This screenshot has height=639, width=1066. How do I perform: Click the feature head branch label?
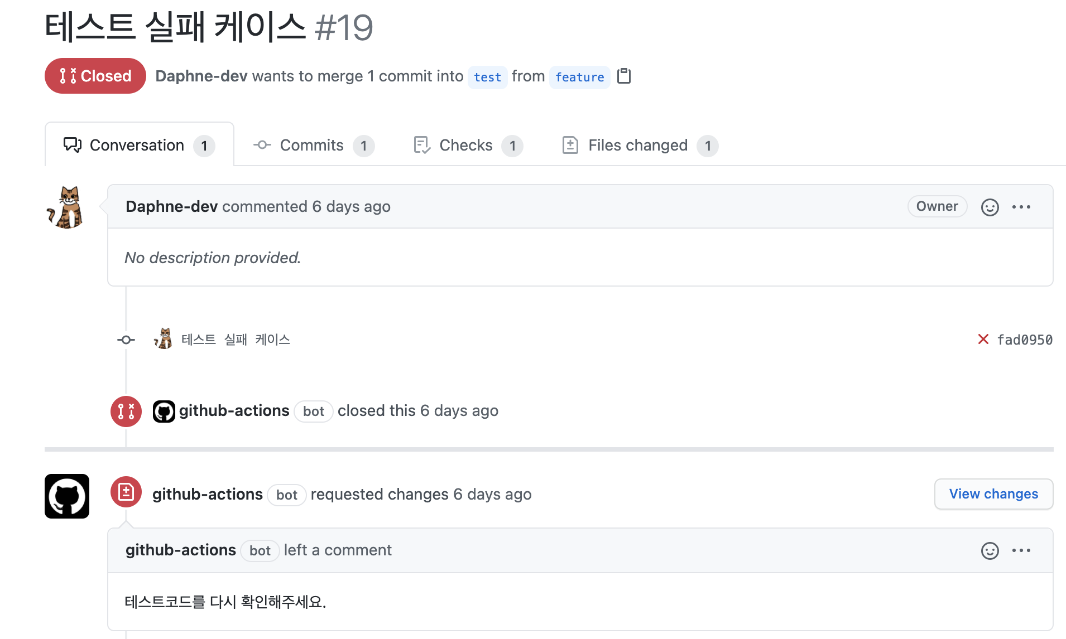click(x=579, y=77)
